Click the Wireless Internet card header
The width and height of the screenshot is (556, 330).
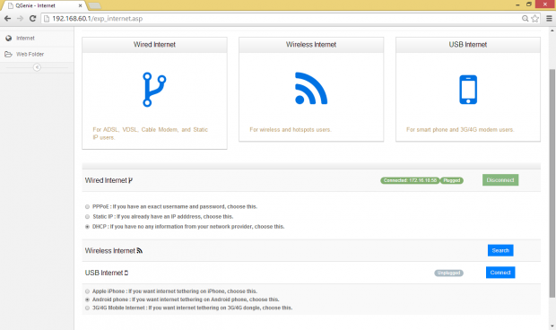tap(311, 45)
